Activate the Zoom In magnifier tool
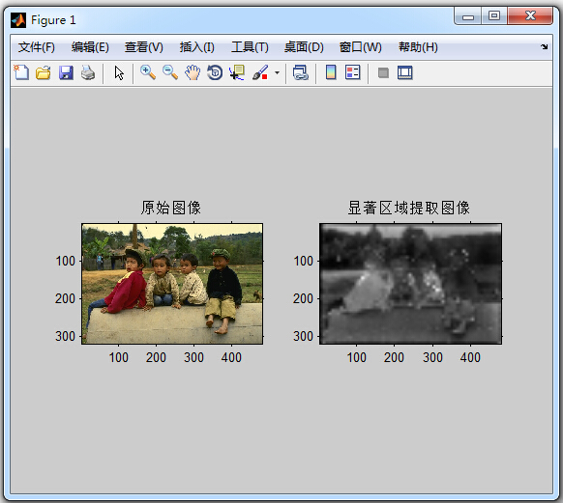563x503 pixels. (148, 72)
